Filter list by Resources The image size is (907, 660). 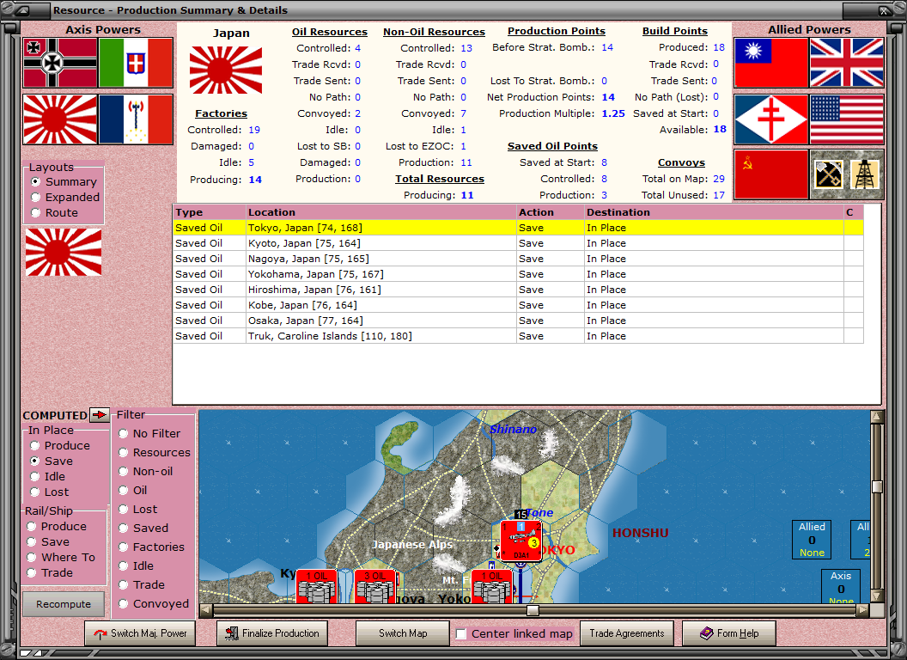pos(155,453)
